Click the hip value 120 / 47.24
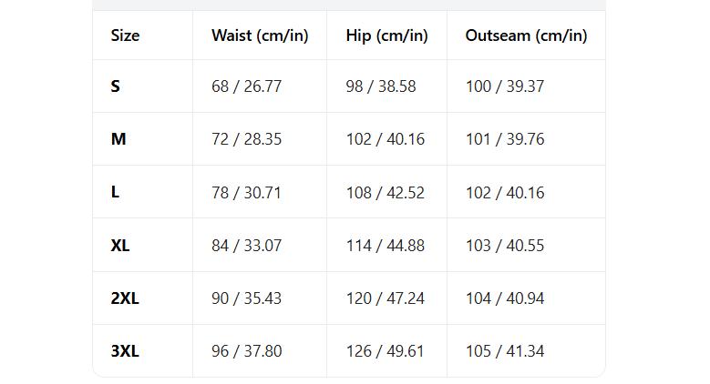This screenshot has width=710, height=384. (x=385, y=298)
